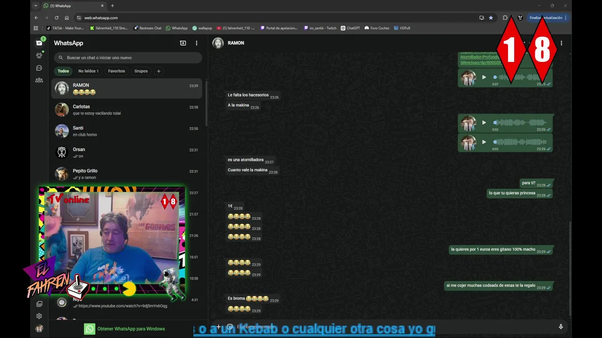Reload the page with the refresh icon
The image size is (602, 338).
coord(56,18)
